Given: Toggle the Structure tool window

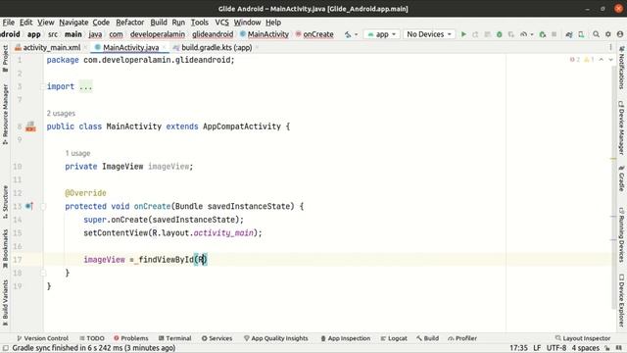Looking at the screenshot, I should coord(5,202).
